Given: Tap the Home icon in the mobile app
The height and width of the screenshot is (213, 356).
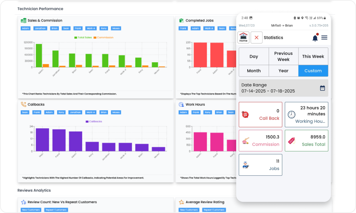Looking at the screenshot, I should point(243,37).
